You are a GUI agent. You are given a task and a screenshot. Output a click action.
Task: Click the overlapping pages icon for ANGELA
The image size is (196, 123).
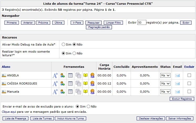pyautogui.click(x=78, y=76)
